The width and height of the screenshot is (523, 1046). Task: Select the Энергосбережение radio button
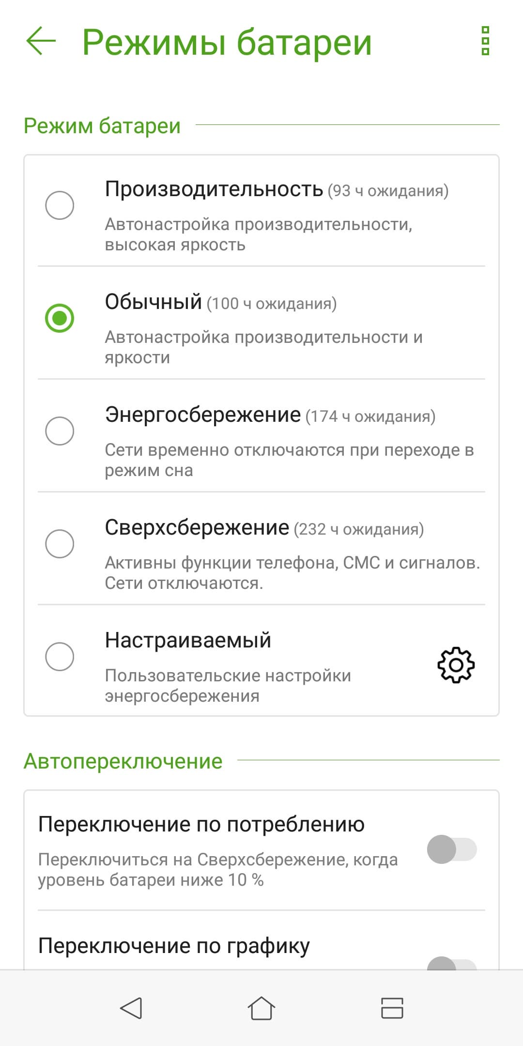pyautogui.click(x=60, y=431)
